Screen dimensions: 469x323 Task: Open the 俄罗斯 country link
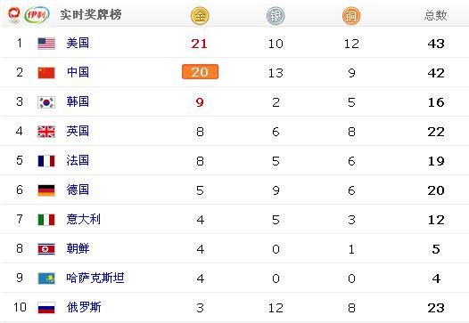84,307
